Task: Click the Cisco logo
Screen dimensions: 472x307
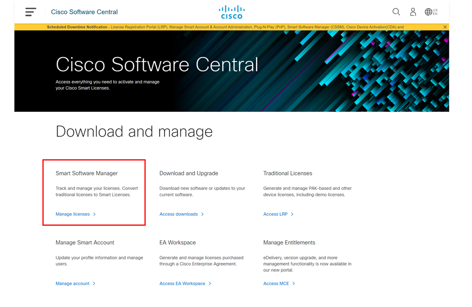Action: [231, 12]
